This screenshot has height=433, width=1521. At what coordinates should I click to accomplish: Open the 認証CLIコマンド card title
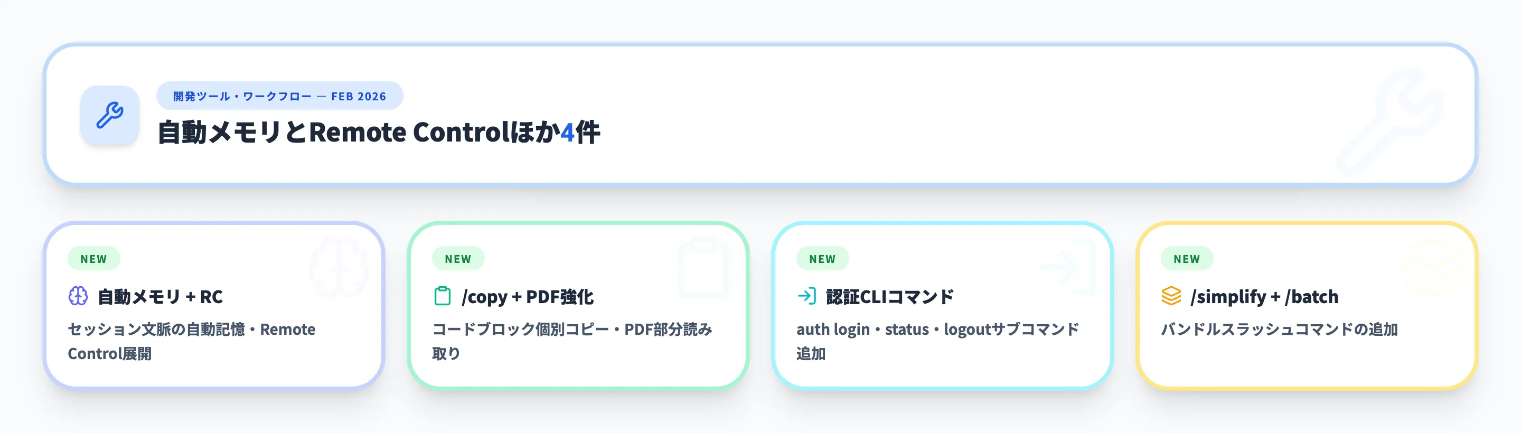(x=889, y=297)
